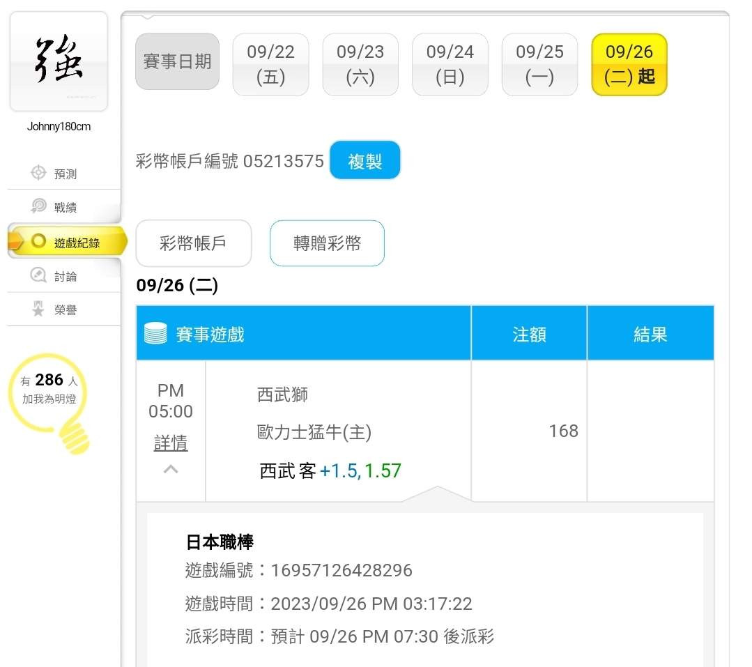Click the 戰績 record icon
The image size is (752, 667).
(x=38, y=206)
